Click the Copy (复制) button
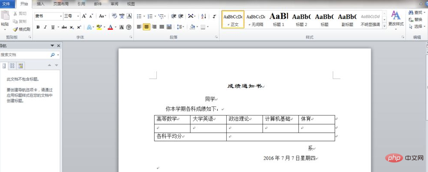Viewport: 428px width, 172px height. pos(20,21)
